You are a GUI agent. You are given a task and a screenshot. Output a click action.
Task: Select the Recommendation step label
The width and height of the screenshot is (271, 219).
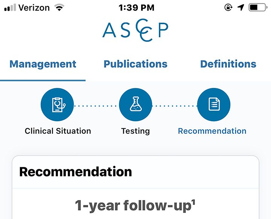click(x=212, y=131)
